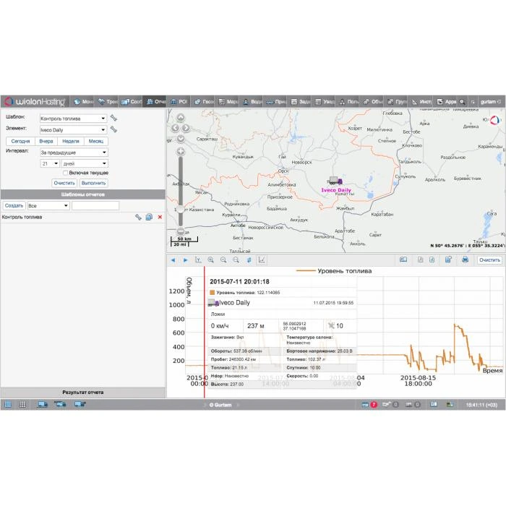Screen dimensions: 506x506
Task: Open the дней interval unit dropdown
Action: click(x=85, y=163)
